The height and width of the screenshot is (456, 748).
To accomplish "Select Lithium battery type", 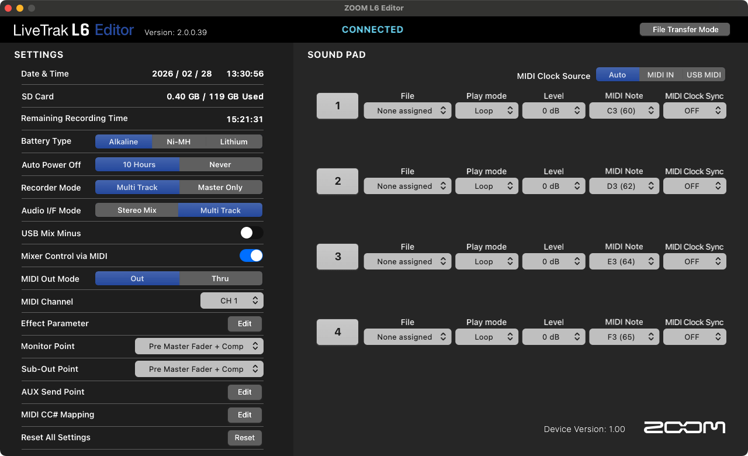I will [234, 142].
